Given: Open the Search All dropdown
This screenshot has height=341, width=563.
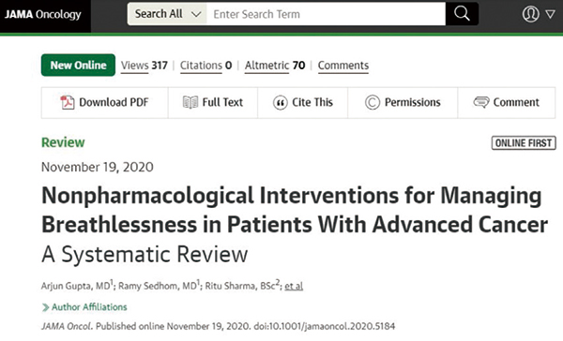Looking at the screenshot, I should (x=167, y=14).
